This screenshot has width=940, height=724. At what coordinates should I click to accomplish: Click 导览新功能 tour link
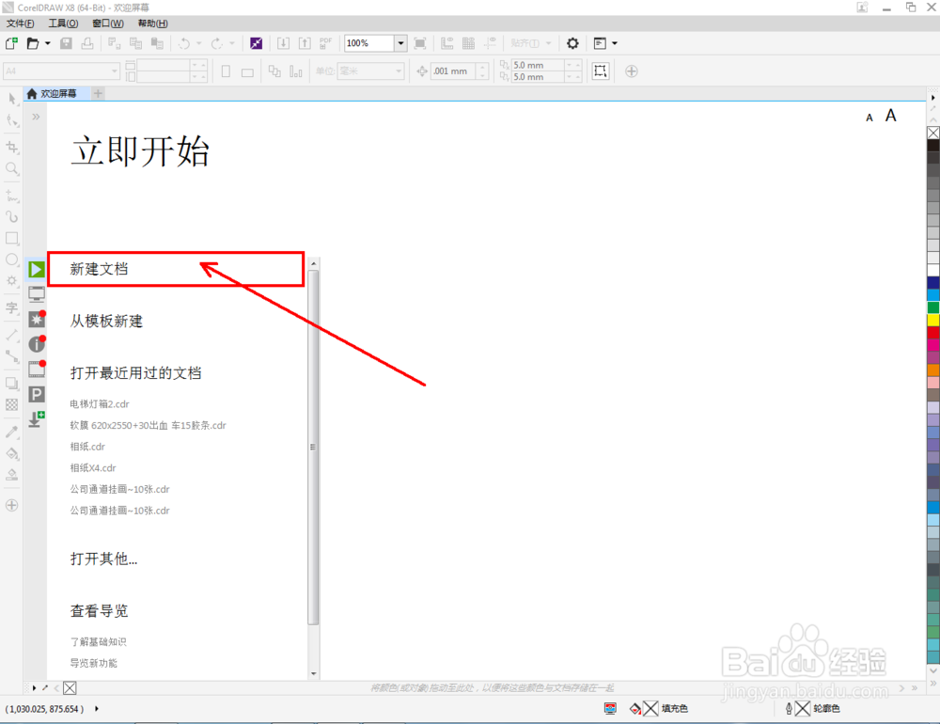[93, 663]
